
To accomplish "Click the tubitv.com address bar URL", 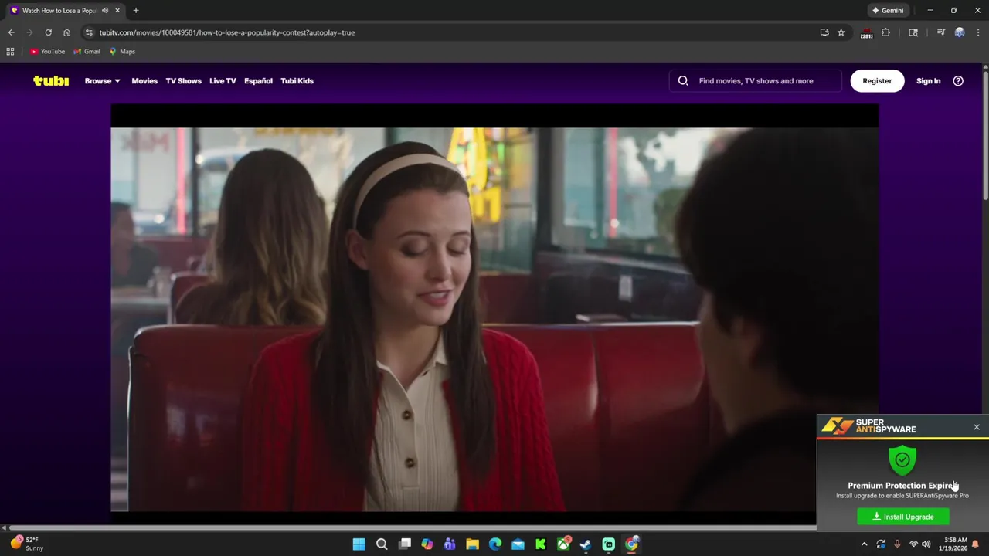I will point(227,32).
